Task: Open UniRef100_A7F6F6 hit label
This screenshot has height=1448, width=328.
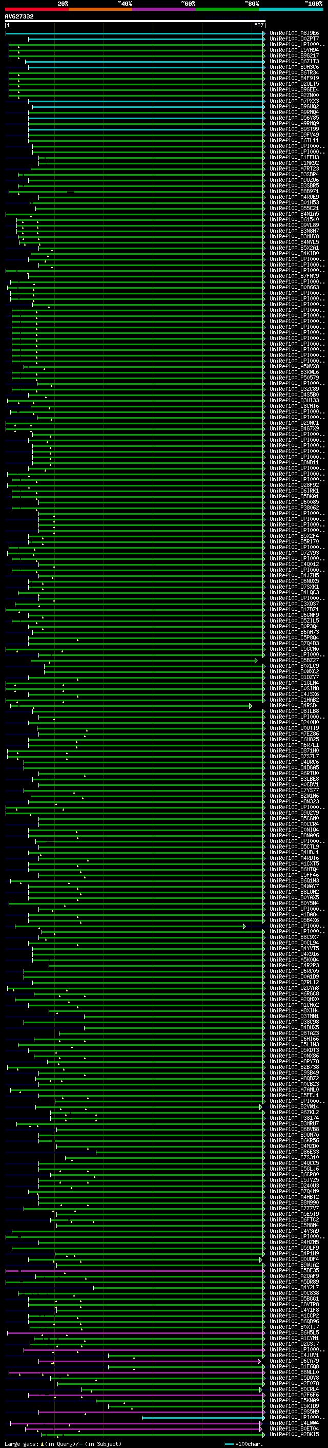Action: click(294, 1395)
